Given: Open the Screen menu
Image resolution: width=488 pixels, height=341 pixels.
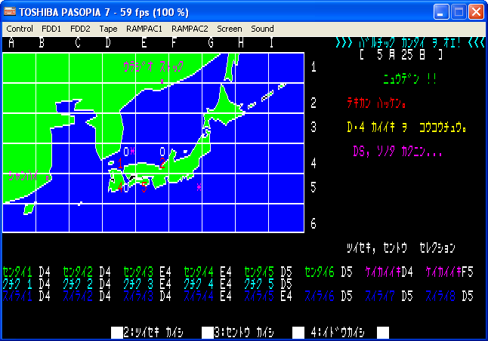Looking at the screenshot, I should (230, 29).
